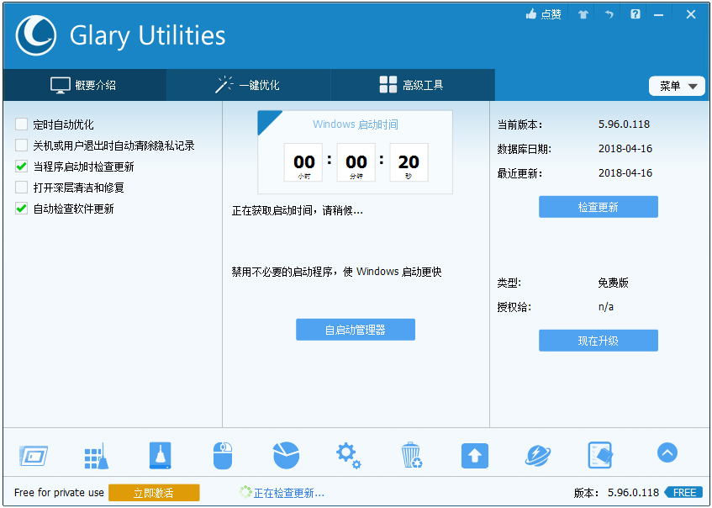
Task: Click the 正在检查更新... status link
Action: (x=288, y=493)
